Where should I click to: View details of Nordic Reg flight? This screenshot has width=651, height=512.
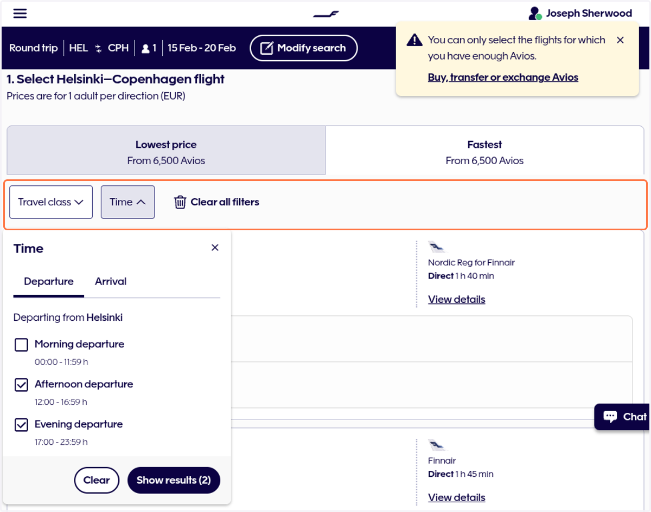pos(456,300)
